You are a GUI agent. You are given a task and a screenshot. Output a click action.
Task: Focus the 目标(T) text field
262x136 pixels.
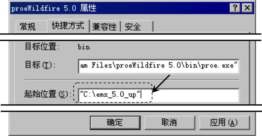pos(159,66)
